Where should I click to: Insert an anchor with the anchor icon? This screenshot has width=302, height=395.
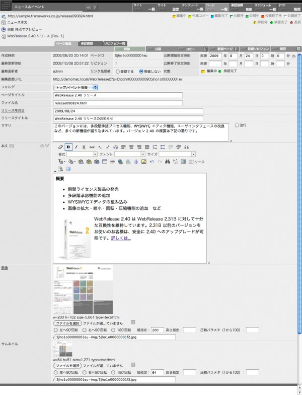pos(135,161)
